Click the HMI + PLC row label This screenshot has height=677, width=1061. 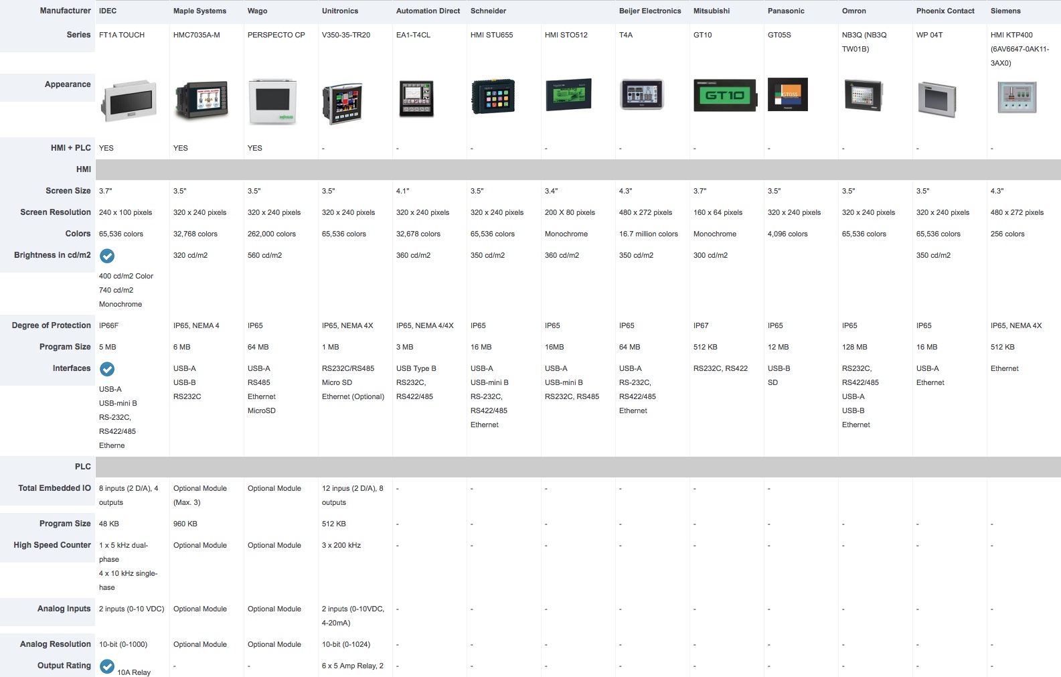pyautogui.click(x=71, y=148)
